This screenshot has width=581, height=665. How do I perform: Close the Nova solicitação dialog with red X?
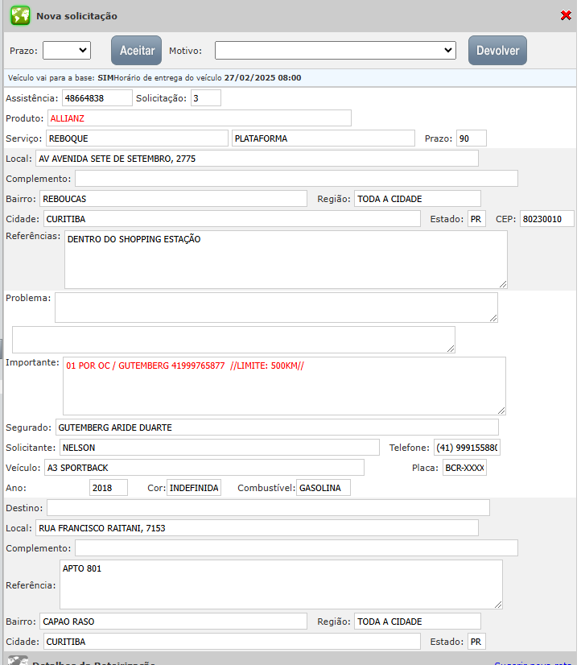point(566,15)
